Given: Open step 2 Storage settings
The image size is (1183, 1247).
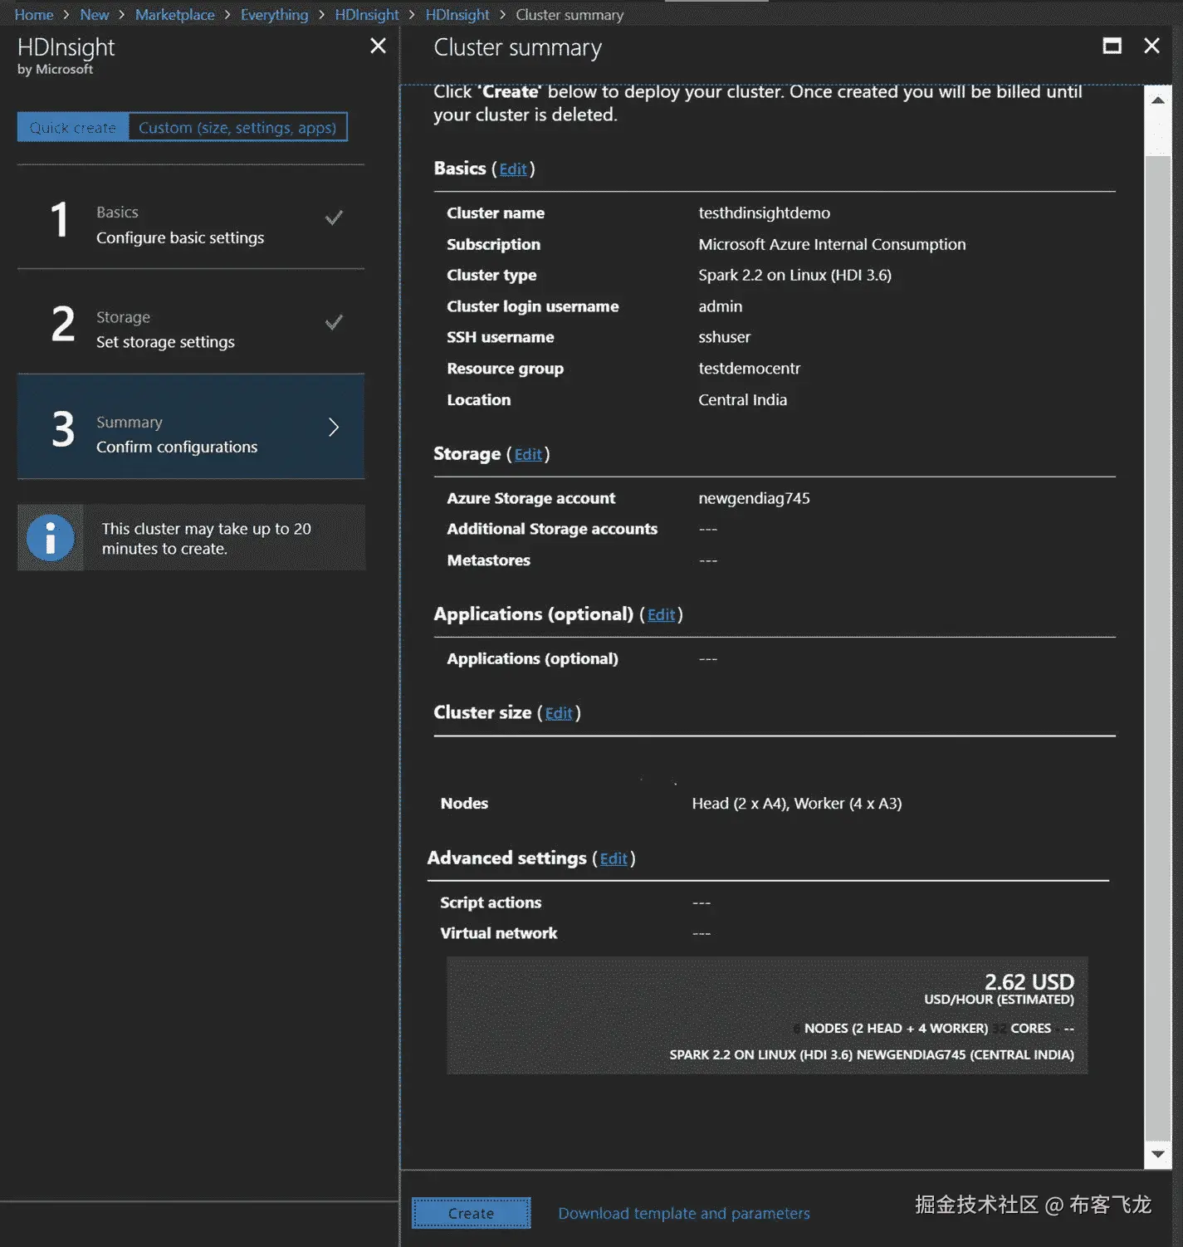Looking at the screenshot, I should tap(166, 330).
